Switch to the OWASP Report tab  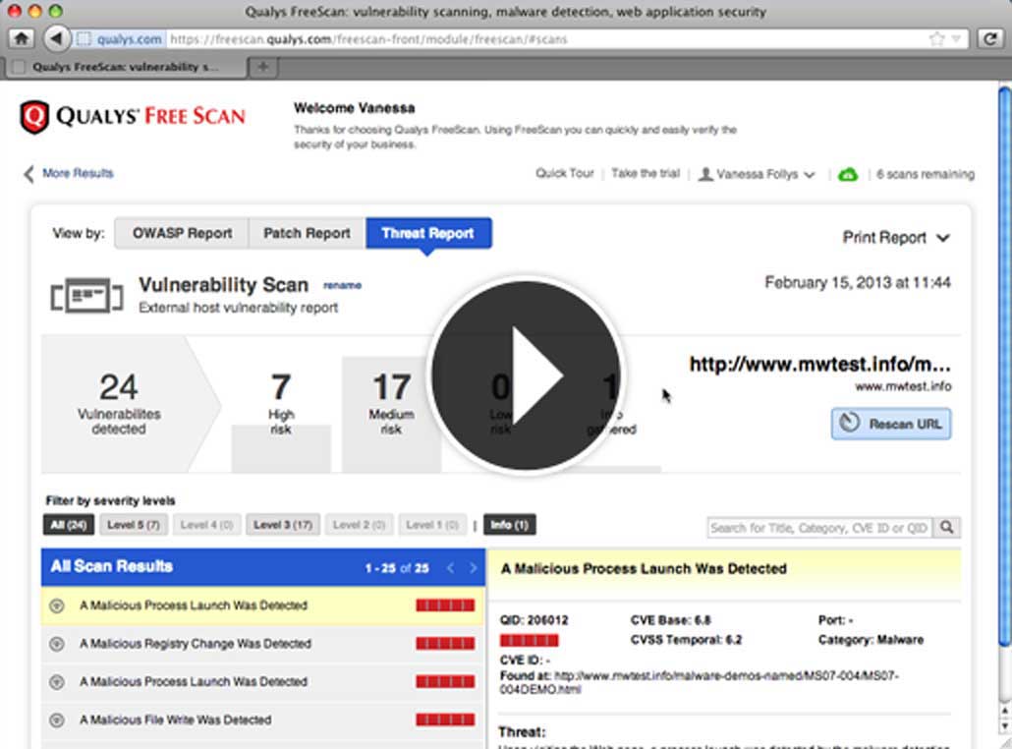pos(182,233)
